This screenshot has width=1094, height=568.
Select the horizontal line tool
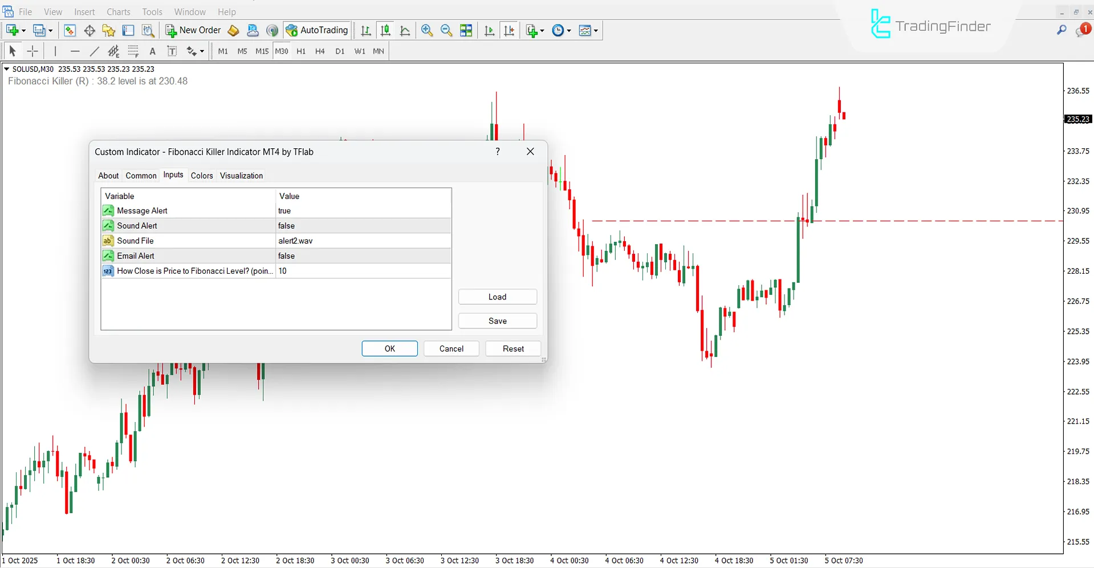coord(75,51)
